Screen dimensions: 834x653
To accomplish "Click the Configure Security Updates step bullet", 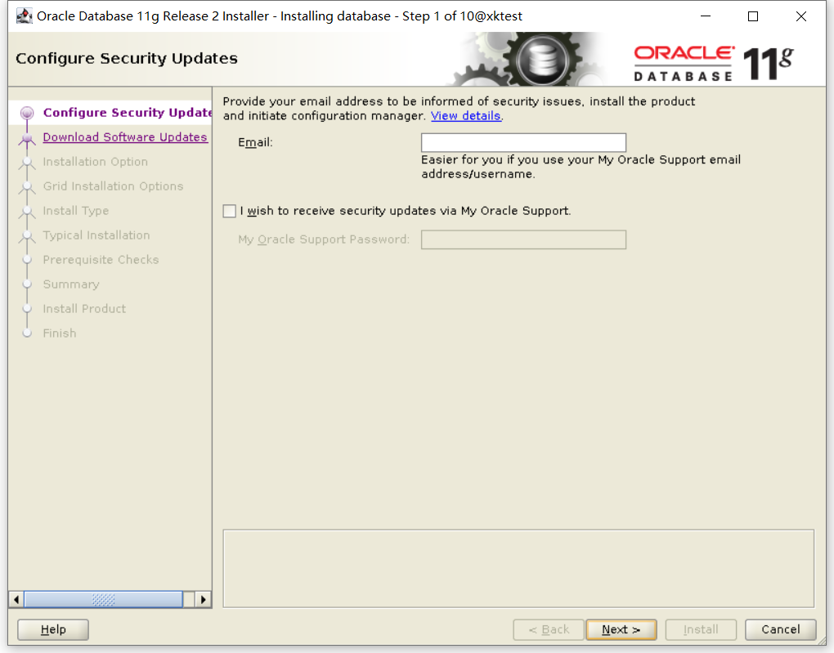I will click(27, 113).
